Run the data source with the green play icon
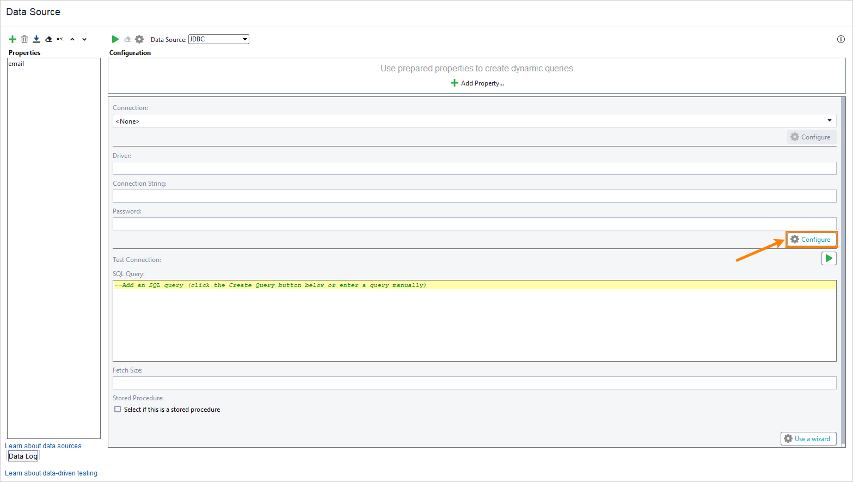The height and width of the screenshot is (482, 853). click(x=115, y=39)
